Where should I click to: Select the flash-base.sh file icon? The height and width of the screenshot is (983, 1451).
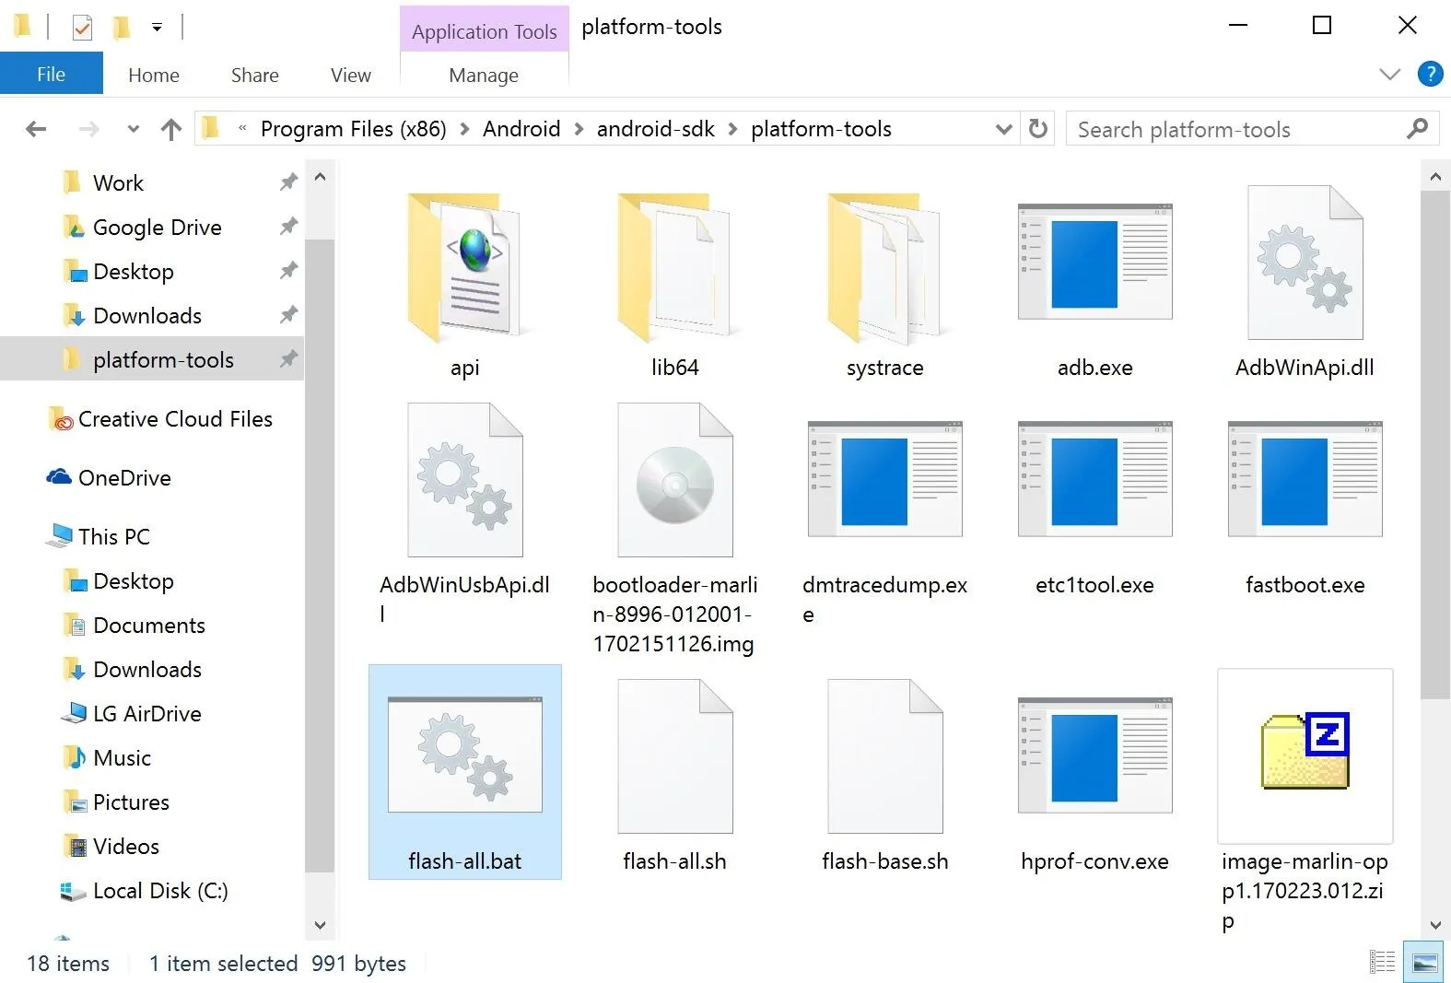(885, 755)
